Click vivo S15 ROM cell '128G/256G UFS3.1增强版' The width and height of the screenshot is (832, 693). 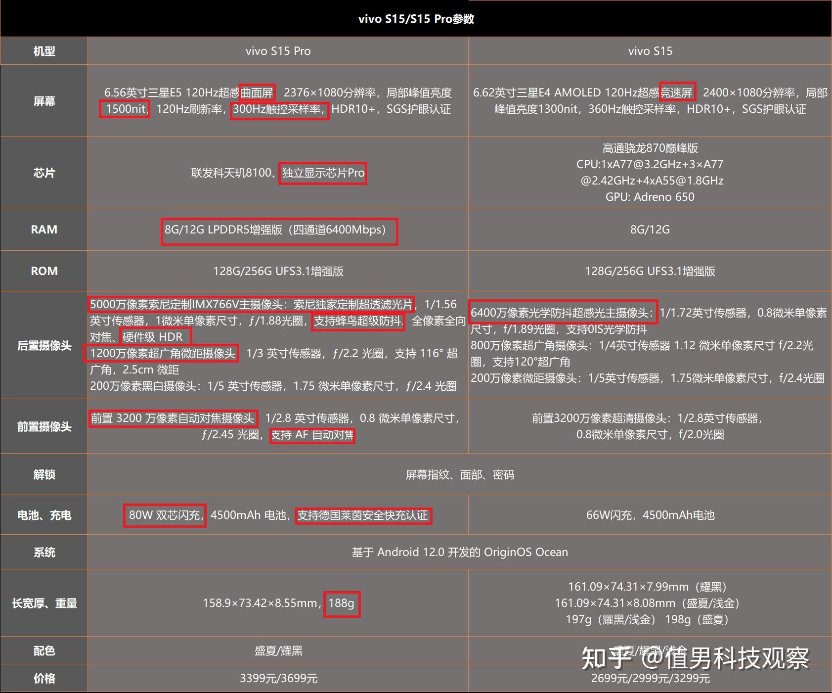pyautogui.click(x=650, y=271)
